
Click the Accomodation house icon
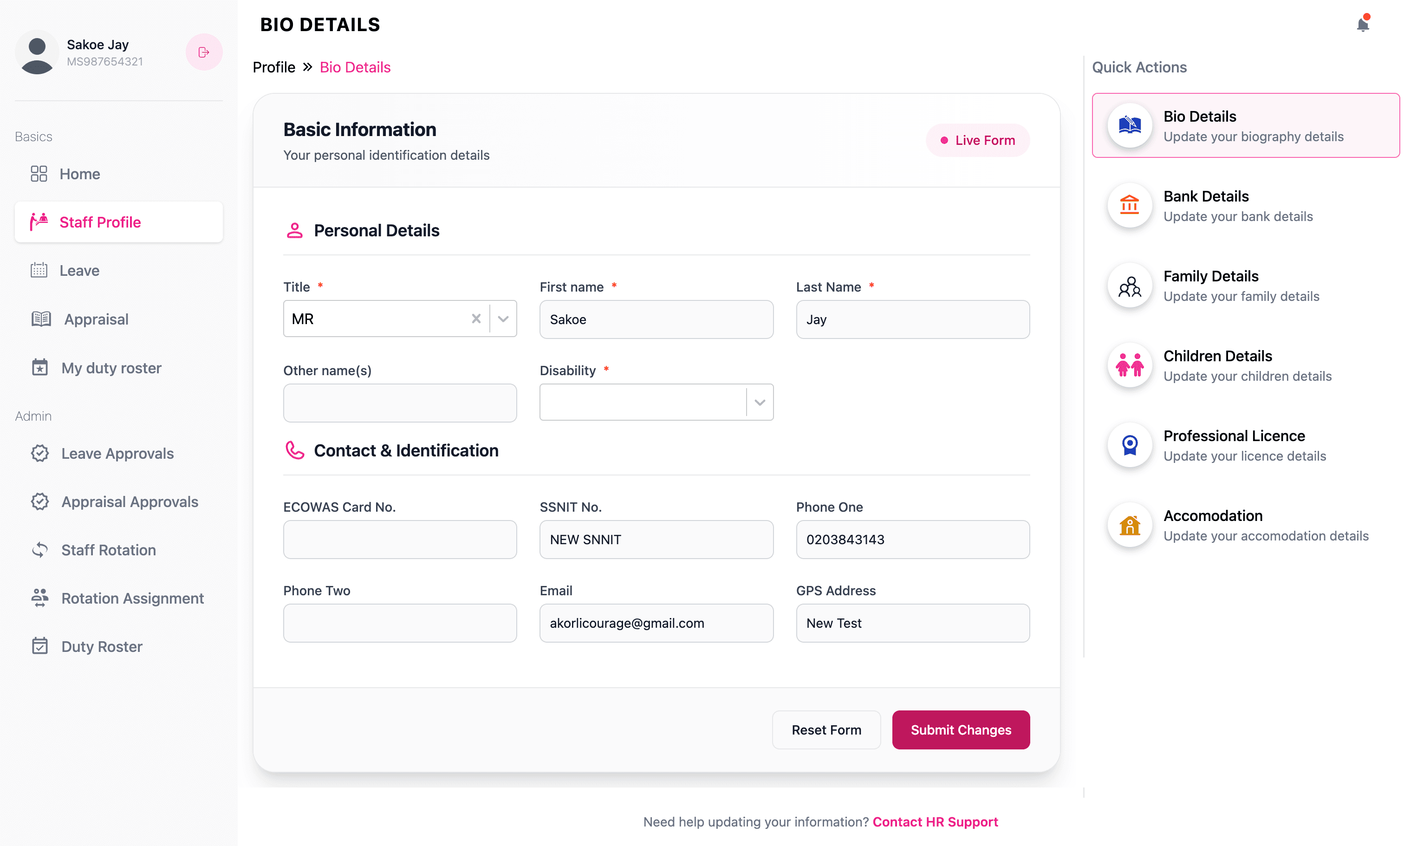1130,525
